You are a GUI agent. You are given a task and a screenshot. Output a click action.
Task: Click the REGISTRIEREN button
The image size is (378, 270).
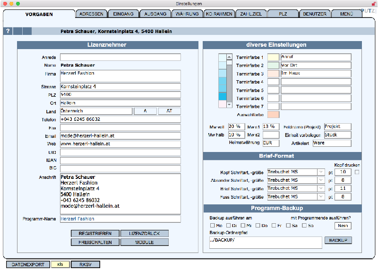click(x=95, y=233)
